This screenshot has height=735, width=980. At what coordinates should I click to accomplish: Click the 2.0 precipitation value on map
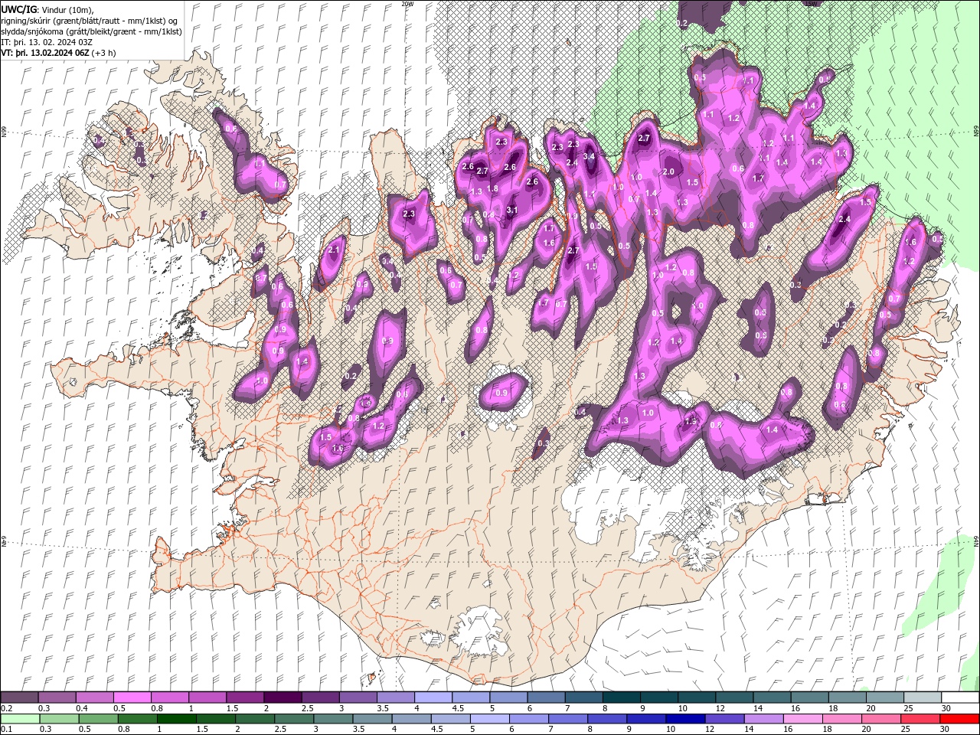668,172
